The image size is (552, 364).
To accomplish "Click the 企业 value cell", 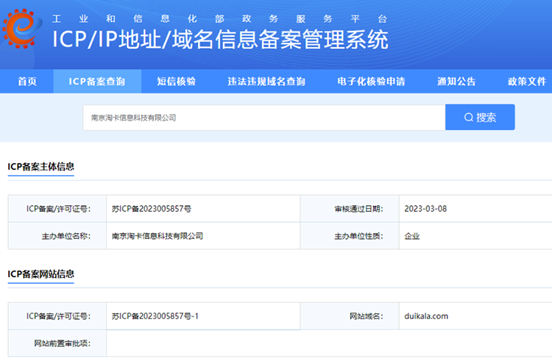I will [x=475, y=236].
